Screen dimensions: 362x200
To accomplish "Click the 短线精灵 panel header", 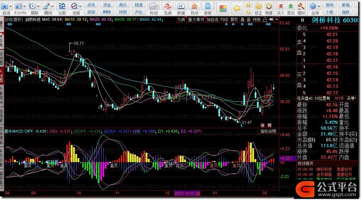I will pyautogui.click(x=305, y=163).
